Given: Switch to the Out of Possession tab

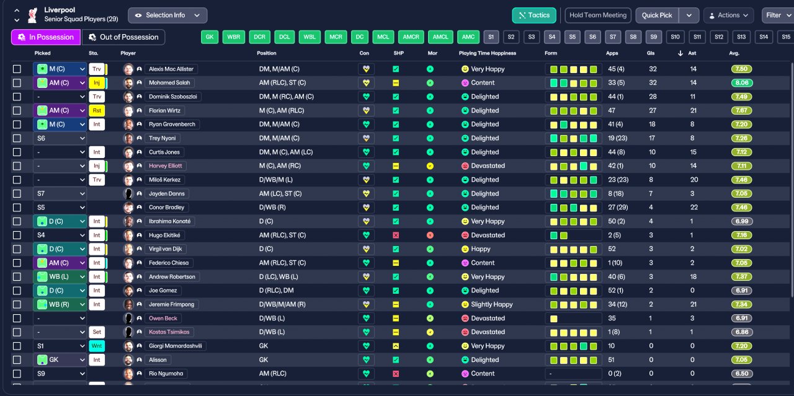Looking at the screenshot, I should pos(123,37).
